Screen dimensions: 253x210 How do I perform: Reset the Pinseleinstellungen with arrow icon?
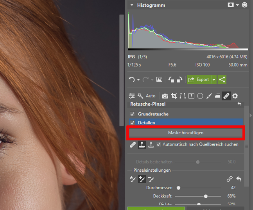(239, 179)
